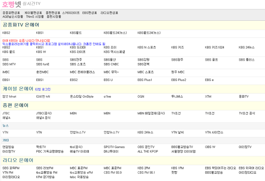This screenshot has height=181, width=265.
Task: Open the SBS경북 channel
Action: click(x=144, y=64)
